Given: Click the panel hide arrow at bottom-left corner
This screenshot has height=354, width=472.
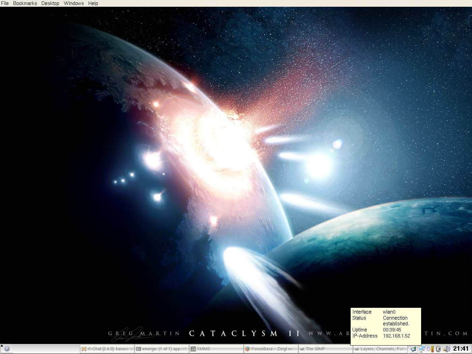Looking at the screenshot, I should (1, 346).
